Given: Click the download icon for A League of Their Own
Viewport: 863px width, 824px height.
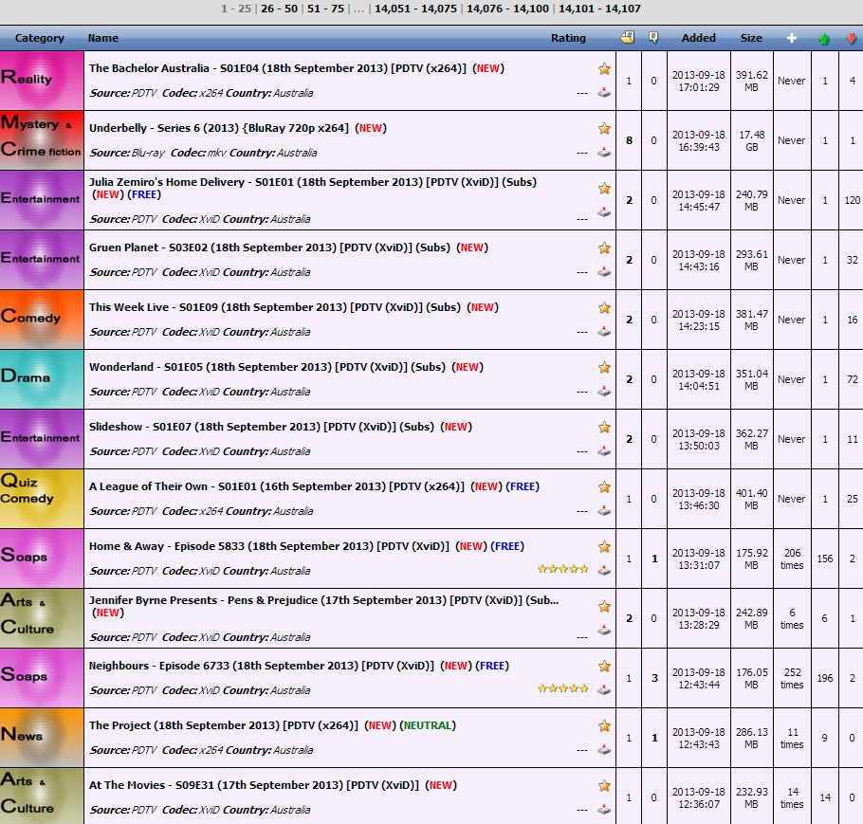Looking at the screenshot, I should (604, 511).
